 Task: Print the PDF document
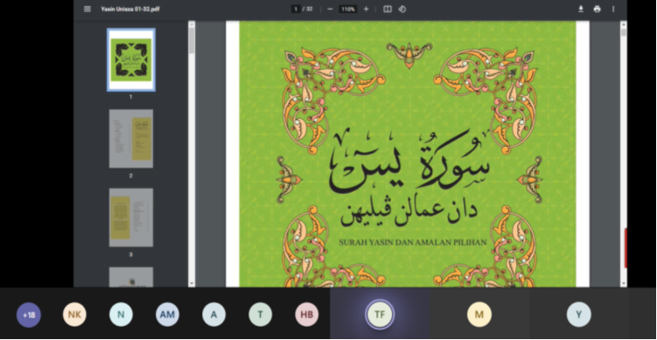598,10
